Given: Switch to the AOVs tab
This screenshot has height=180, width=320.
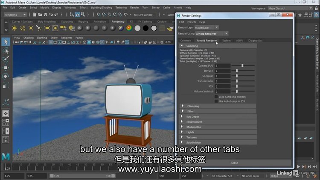Looking at the screenshot, I should coord(239,41).
